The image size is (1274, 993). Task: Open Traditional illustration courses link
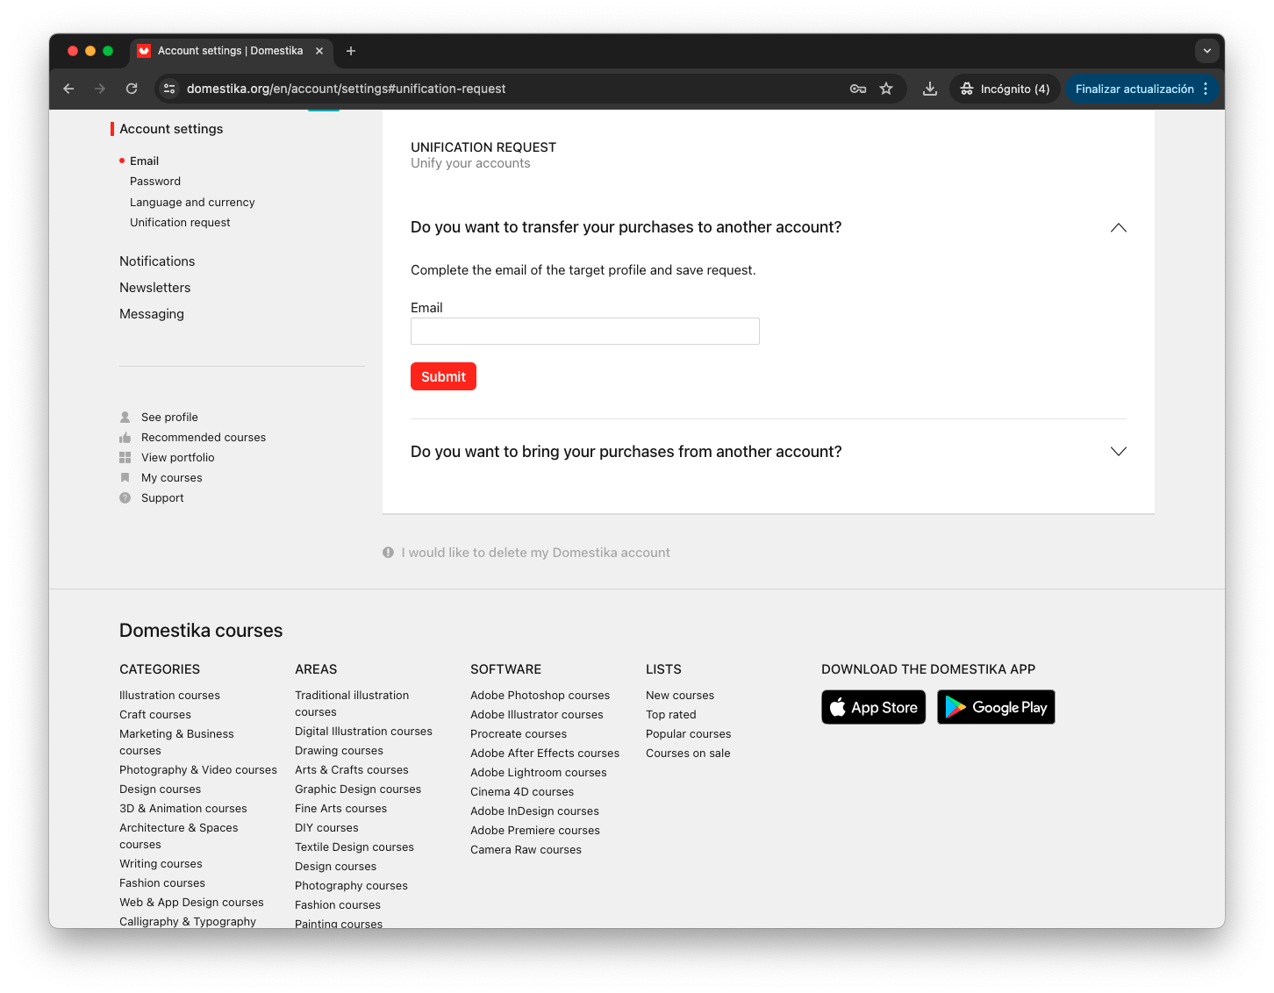[352, 704]
